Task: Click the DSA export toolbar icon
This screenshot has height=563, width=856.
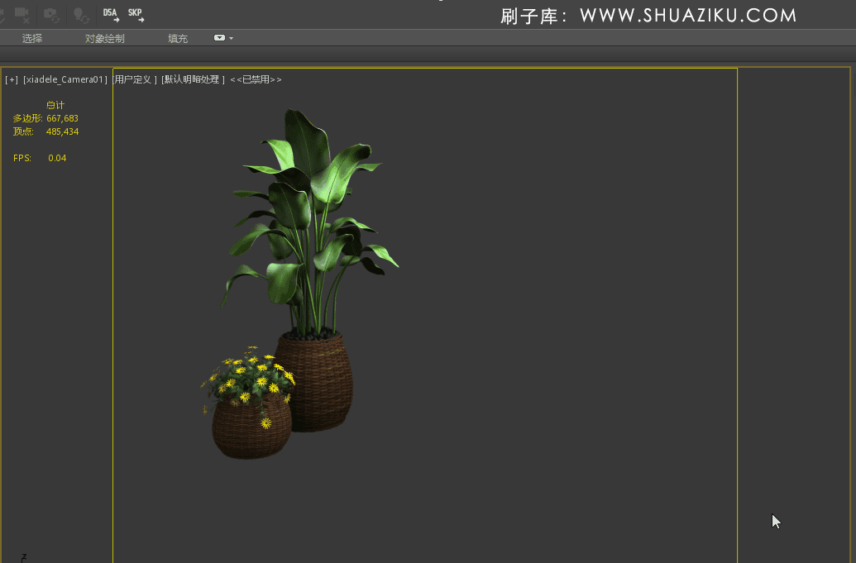Action: 110,14
